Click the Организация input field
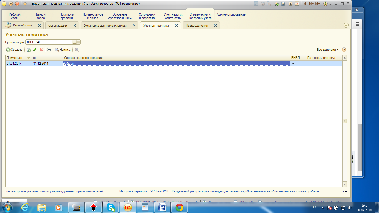This screenshot has width=379, height=213. pyautogui.click(x=49, y=42)
